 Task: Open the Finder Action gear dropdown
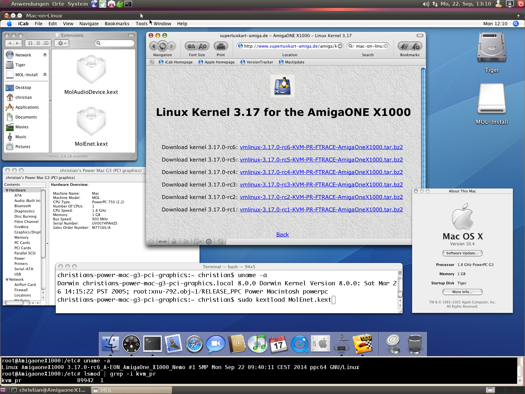[62, 43]
